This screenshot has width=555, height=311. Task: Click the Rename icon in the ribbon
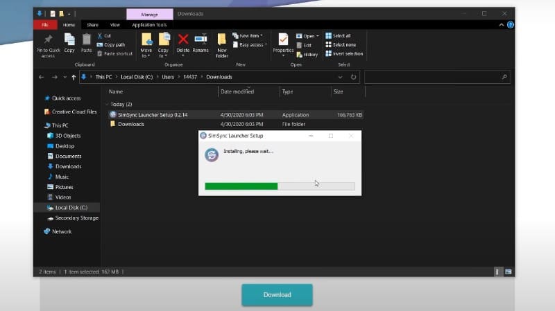[200, 42]
